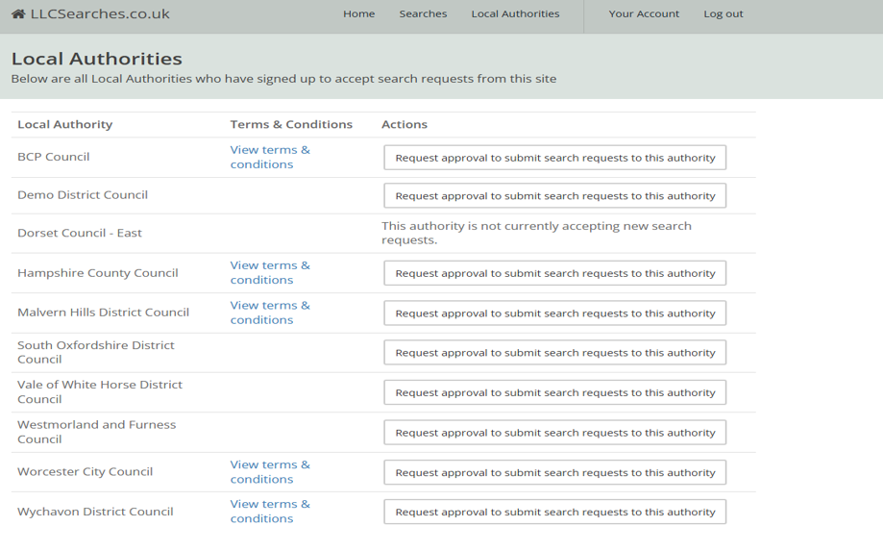Screen dimensions: 883x551
Task: Select the Hampshire County Council name cell
Action: point(98,273)
